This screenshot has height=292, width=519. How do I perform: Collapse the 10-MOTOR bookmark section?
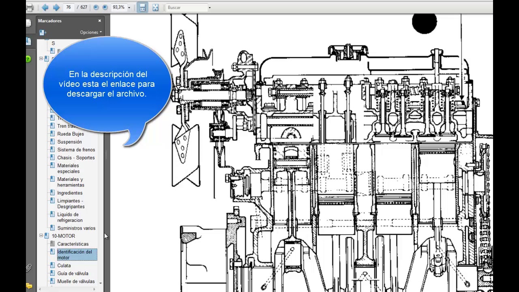tap(41, 236)
